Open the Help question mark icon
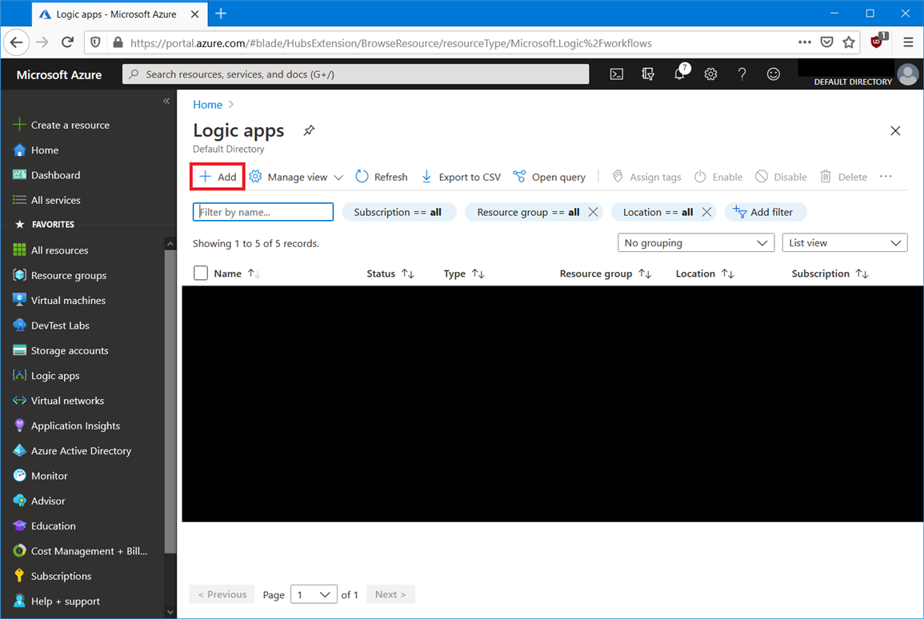The width and height of the screenshot is (924, 619). [742, 74]
